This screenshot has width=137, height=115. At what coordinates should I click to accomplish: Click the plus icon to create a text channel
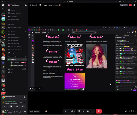[x=25, y=32]
